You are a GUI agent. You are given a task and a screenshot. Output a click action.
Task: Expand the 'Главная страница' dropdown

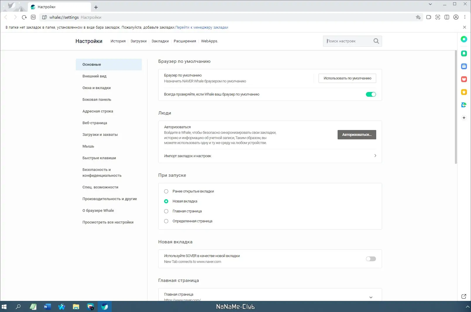tap(371, 297)
